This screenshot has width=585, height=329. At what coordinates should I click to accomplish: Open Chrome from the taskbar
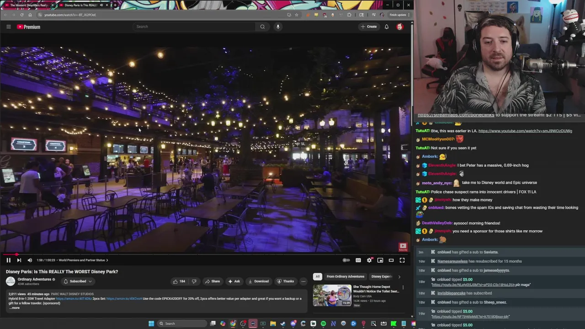point(233,324)
